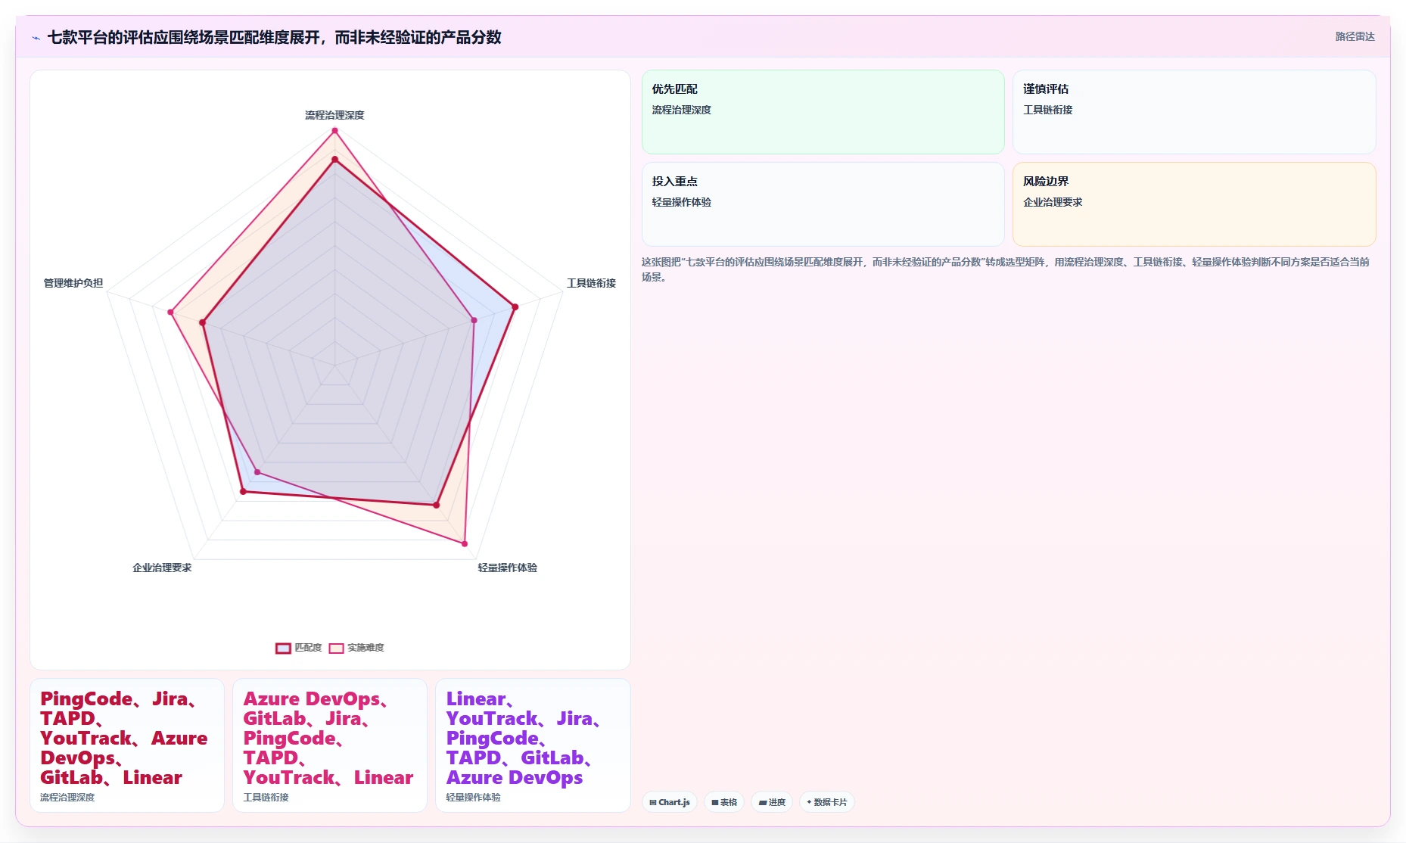Click the small icon before the title
Image resolution: width=1406 pixels, height=843 pixels.
click(x=36, y=38)
